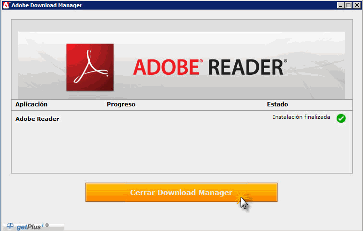The width and height of the screenshot is (363, 231).
Task: Click the green checkmark status icon
Action: (341, 118)
